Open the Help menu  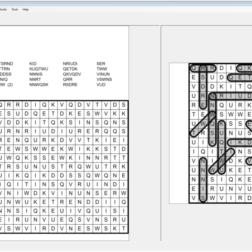[x=26, y=9]
